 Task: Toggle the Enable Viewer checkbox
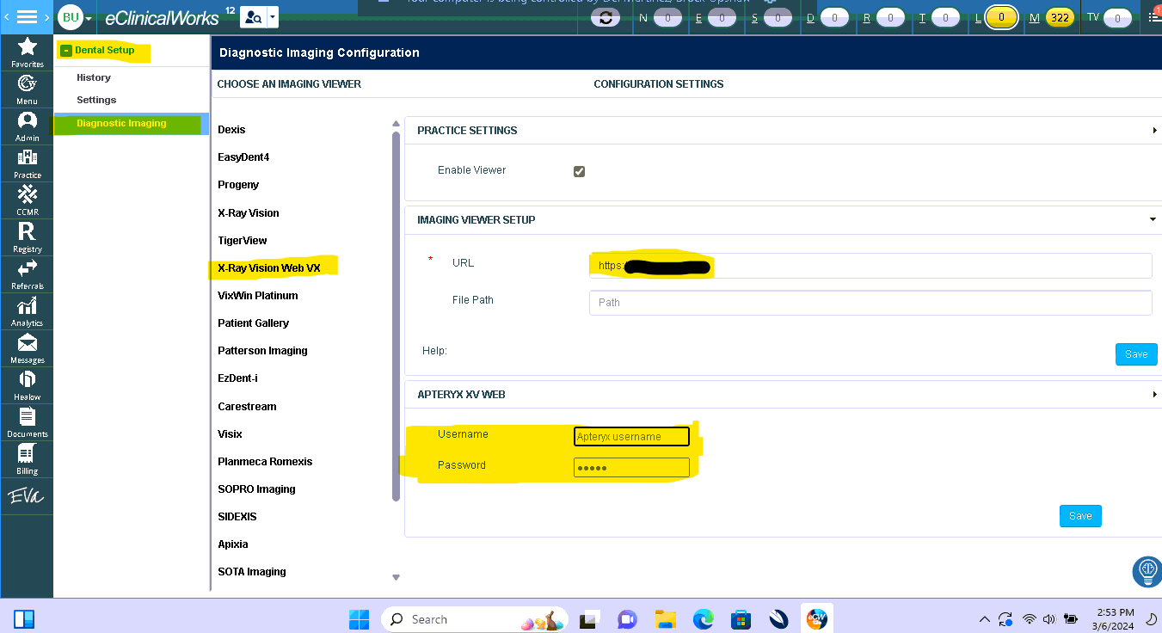pyautogui.click(x=579, y=171)
